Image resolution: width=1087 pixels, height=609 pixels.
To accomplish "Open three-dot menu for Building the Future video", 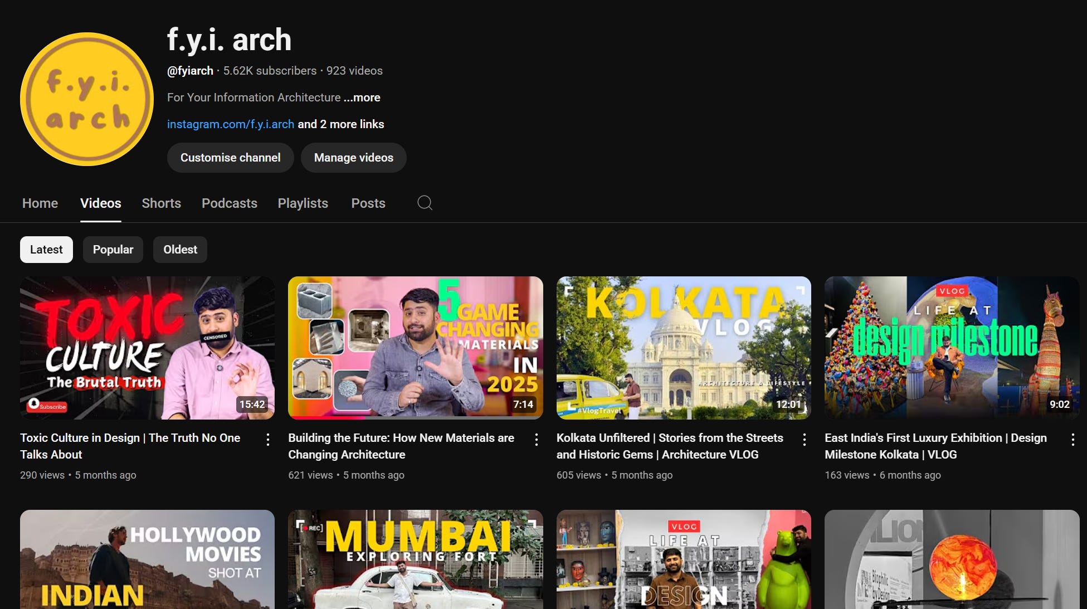I will pyautogui.click(x=536, y=440).
